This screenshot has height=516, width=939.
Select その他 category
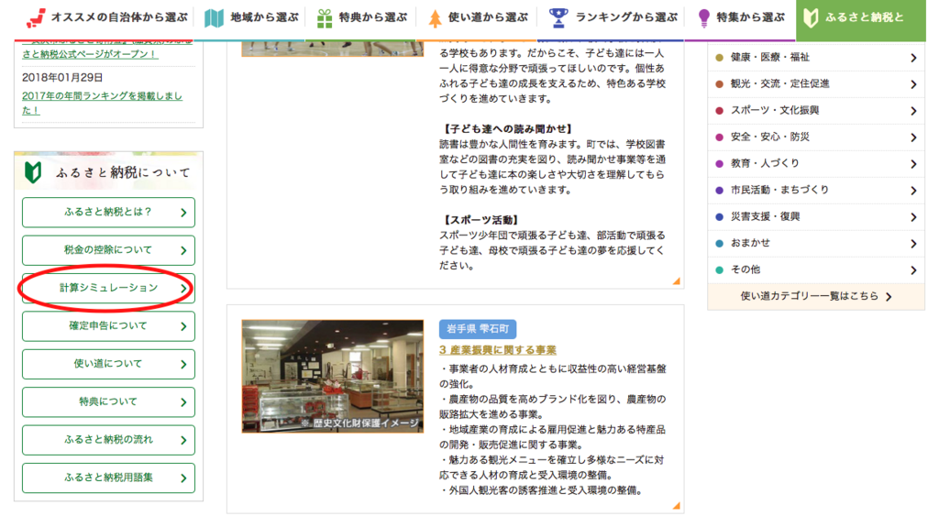(816, 270)
